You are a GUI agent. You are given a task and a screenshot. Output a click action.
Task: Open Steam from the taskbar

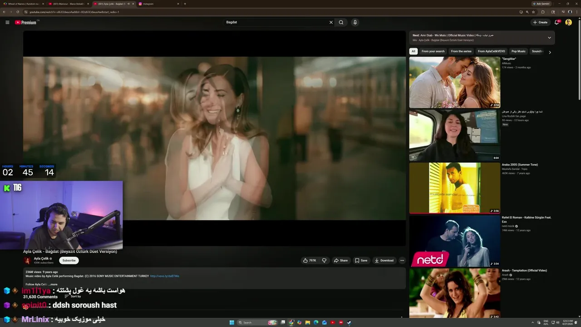pos(349,322)
